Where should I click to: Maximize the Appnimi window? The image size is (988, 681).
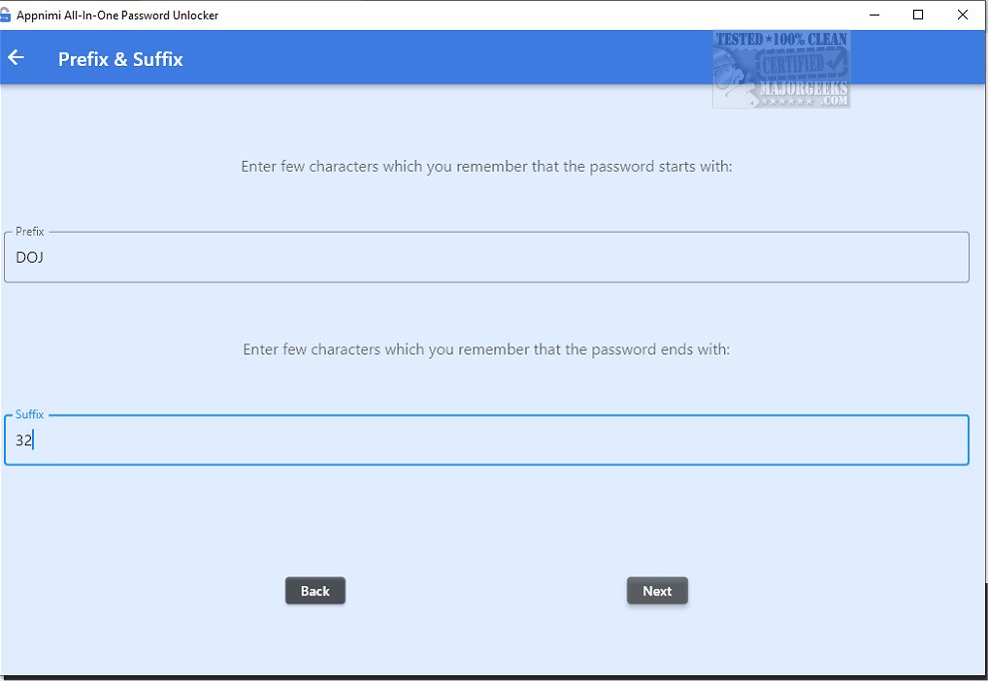coord(918,15)
